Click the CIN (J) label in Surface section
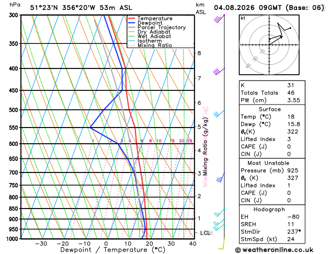Image resolution: width=329 pixels, height=254 pixels. (251, 154)
